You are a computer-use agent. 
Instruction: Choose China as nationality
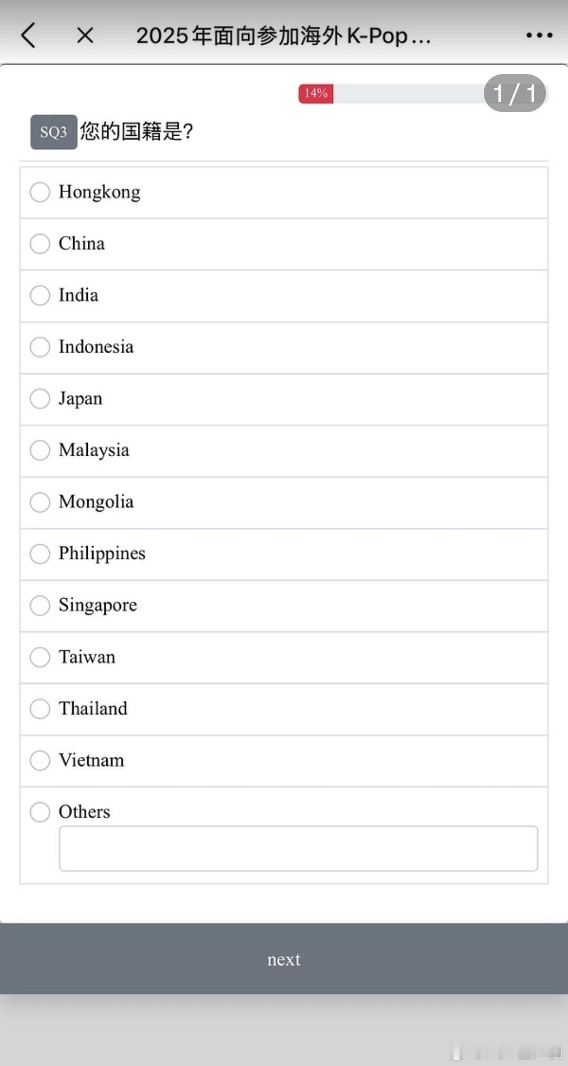pyautogui.click(x=40, y=244)
